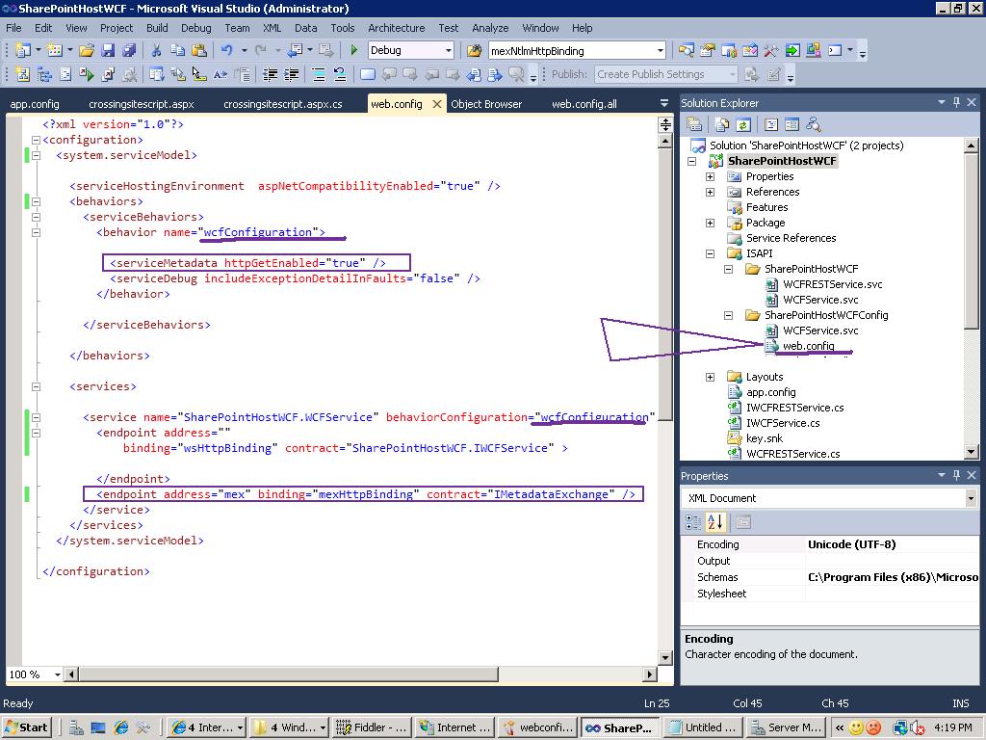Switch Properties grid to Categorized view
Screen dimensions: 986x740
point(693,522)
